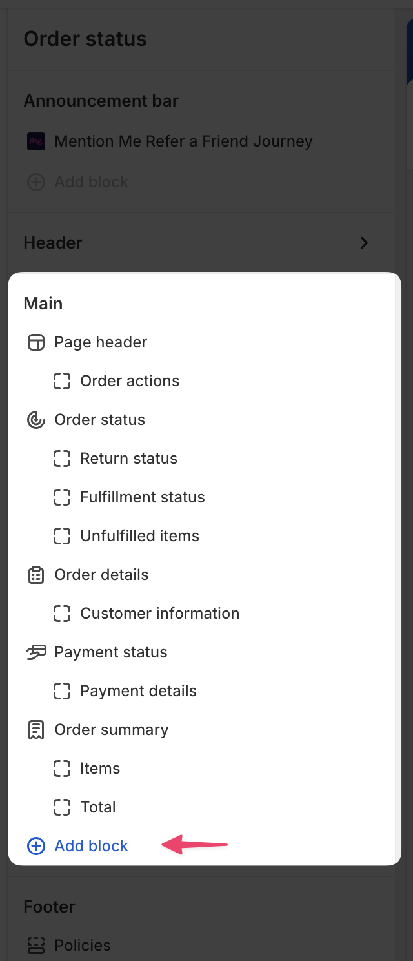Click the Add block link
The height and width of the screenshot is (961, 413).
pyautogui.click(x=91, y=846)
